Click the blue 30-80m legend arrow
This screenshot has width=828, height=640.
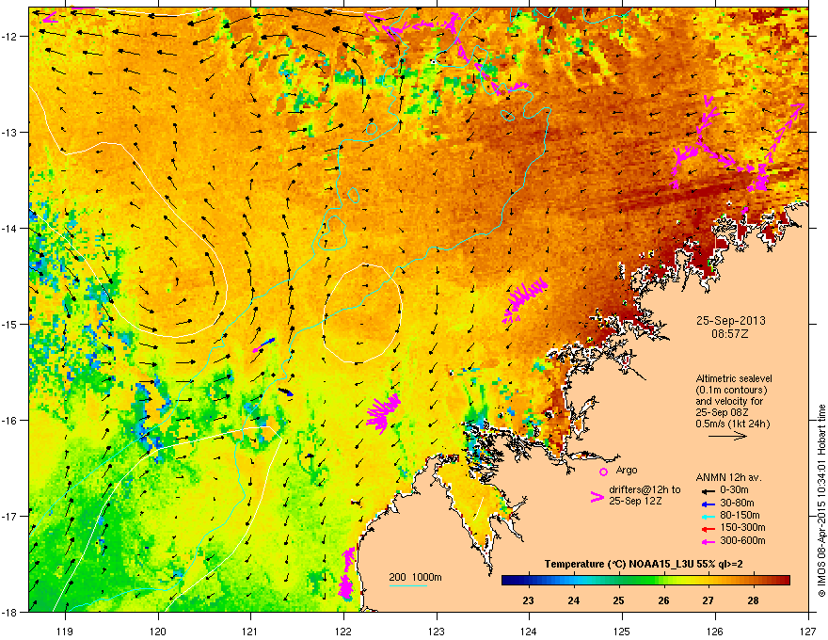(x=708, y=504)
